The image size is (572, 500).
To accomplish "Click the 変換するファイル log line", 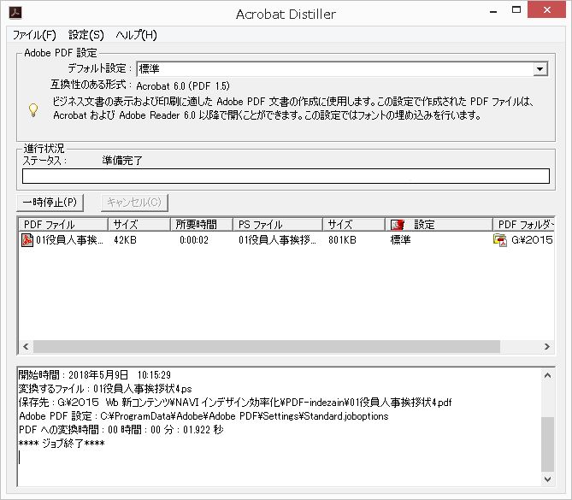I will (105, 389).
